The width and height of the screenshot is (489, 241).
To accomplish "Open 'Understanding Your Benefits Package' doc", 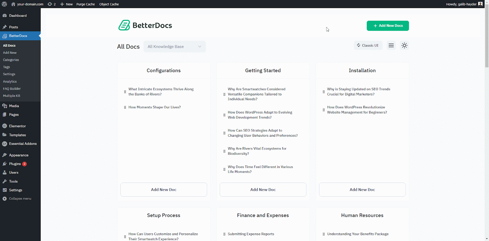I will 358,234.
